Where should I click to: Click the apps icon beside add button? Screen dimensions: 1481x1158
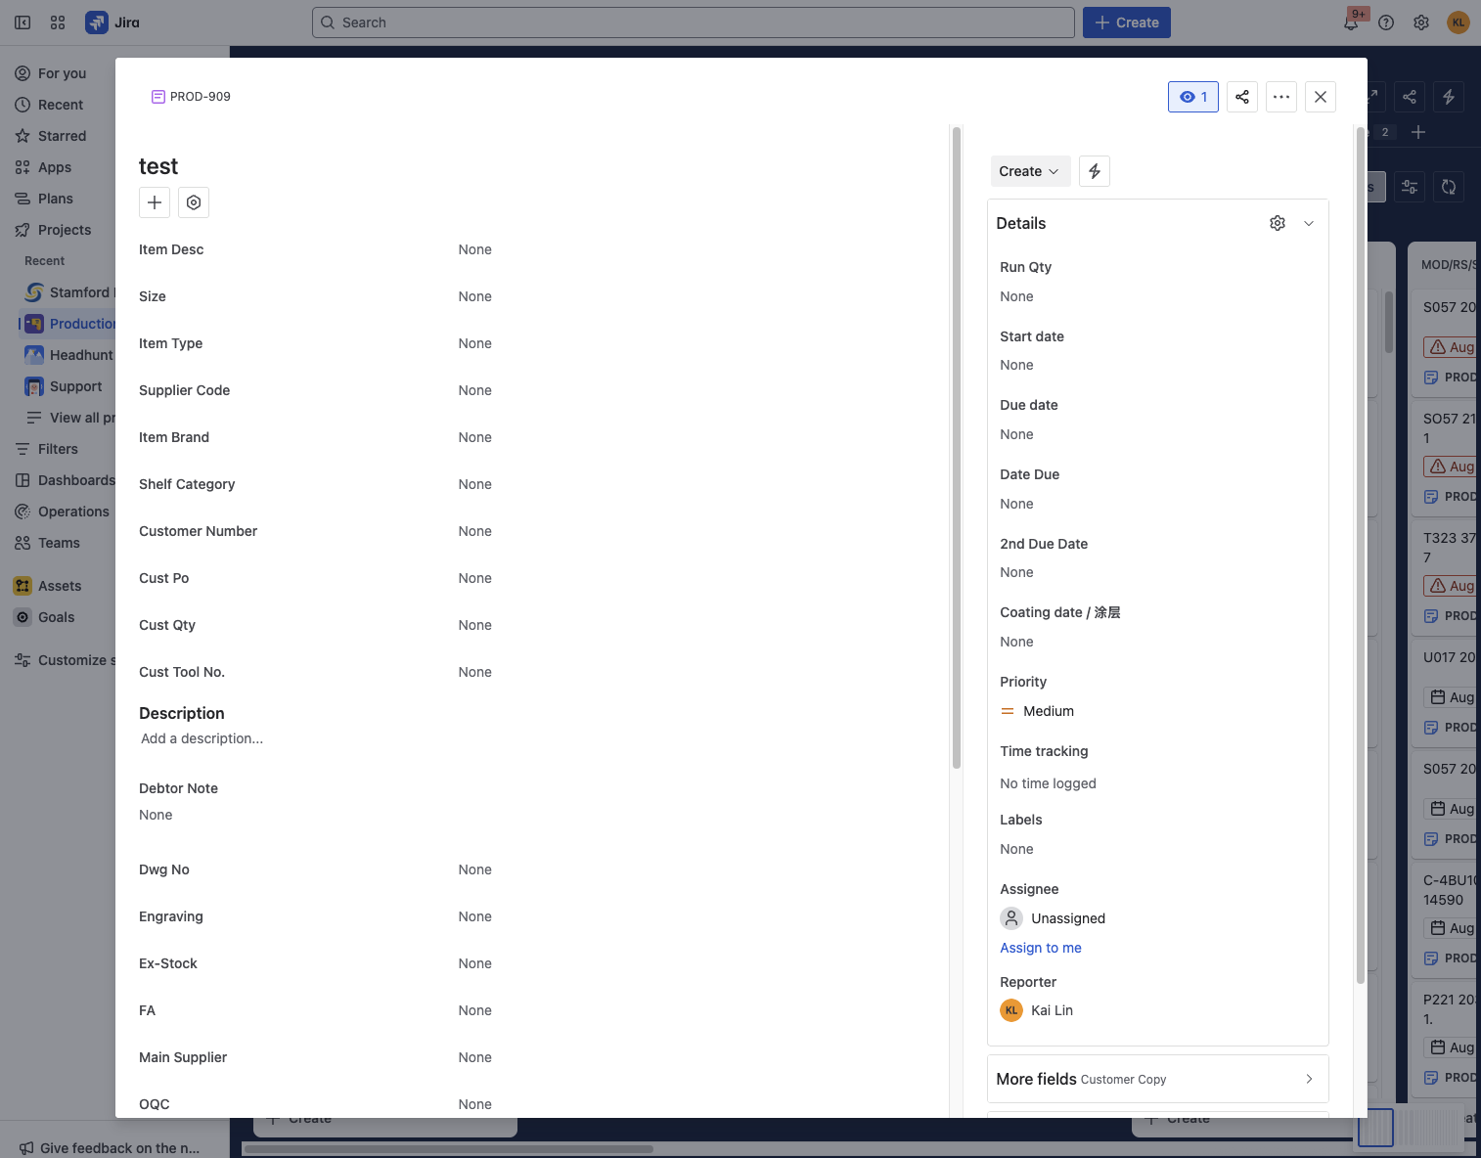[x=194, y=202]
